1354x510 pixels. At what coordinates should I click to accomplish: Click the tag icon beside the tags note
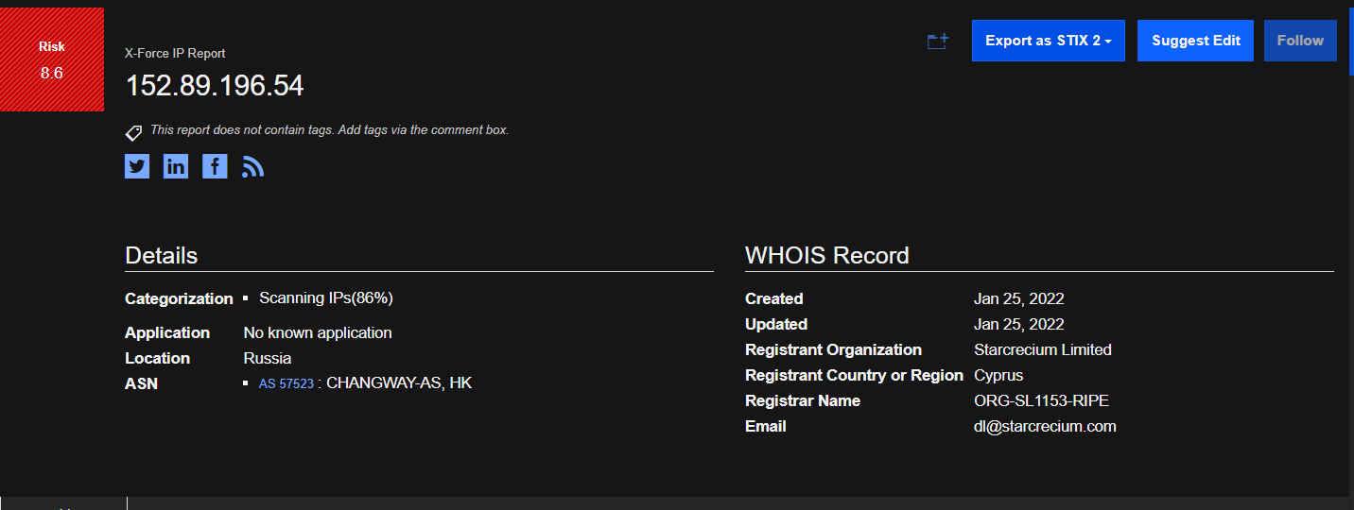[x=133, y=133]
